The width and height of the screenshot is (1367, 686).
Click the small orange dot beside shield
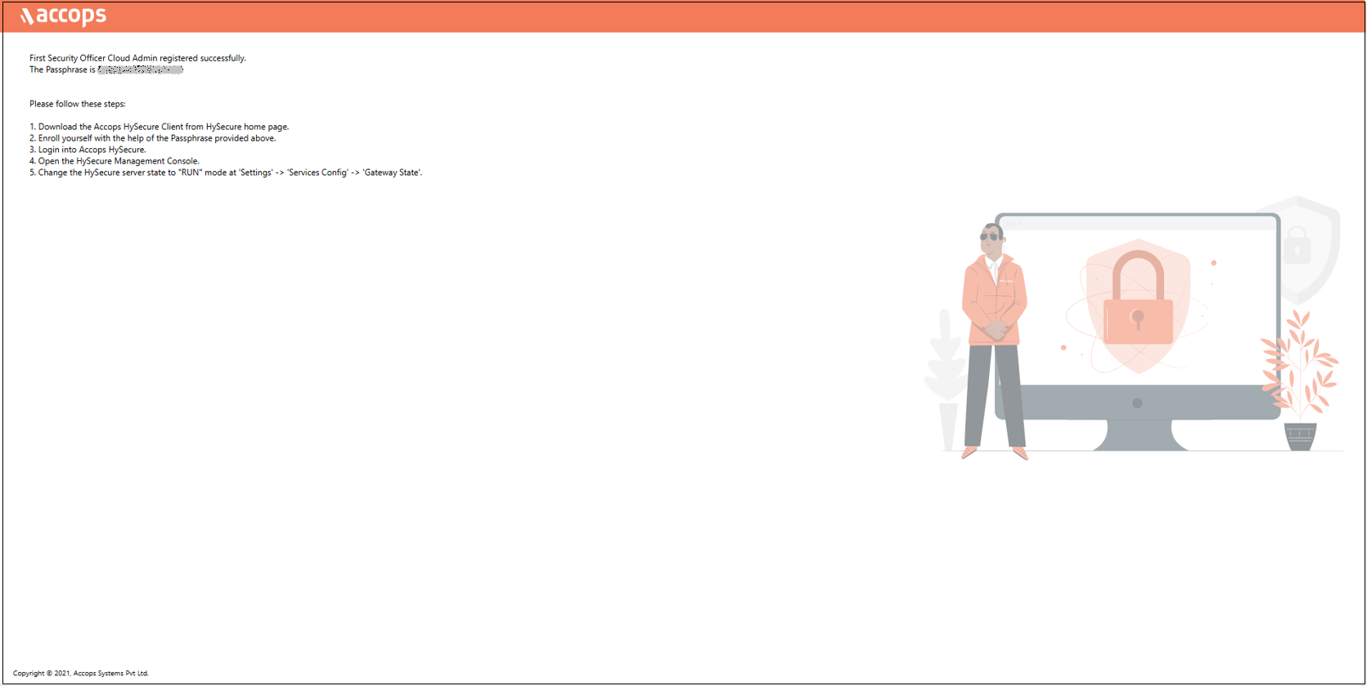(1214, 263)
